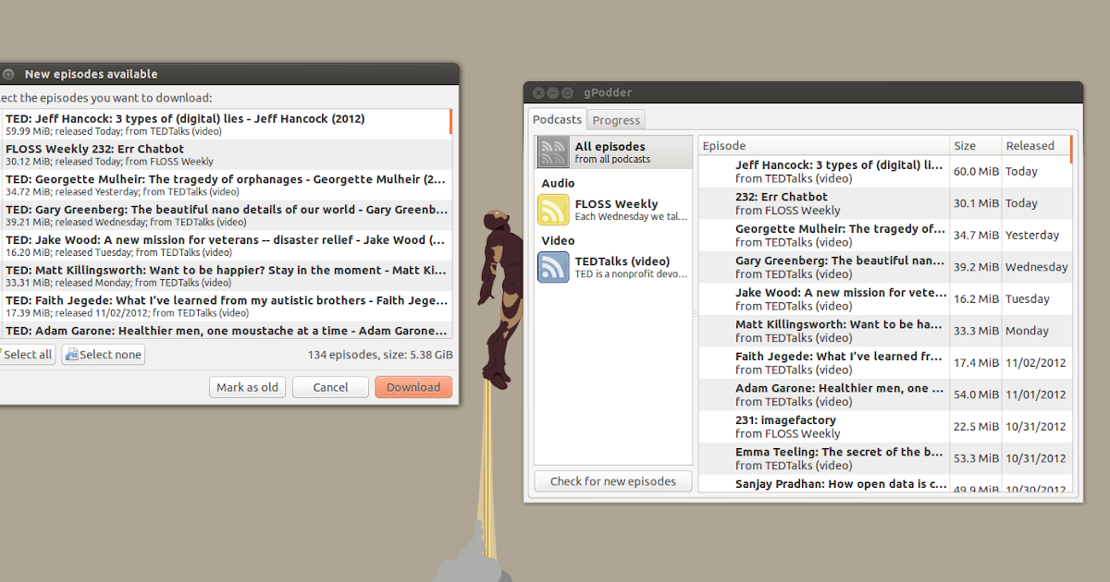Select TEDTalks (video) podcast in sidebar
The image size is (1110, 582).
pos(613,267)
